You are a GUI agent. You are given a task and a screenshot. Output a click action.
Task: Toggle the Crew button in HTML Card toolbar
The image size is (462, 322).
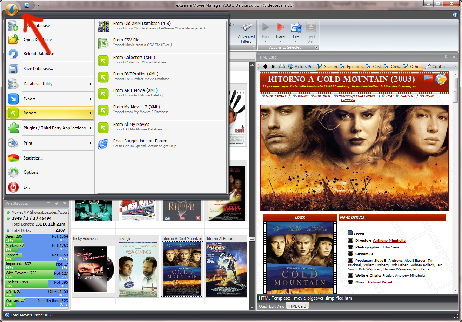click(392, 66)
